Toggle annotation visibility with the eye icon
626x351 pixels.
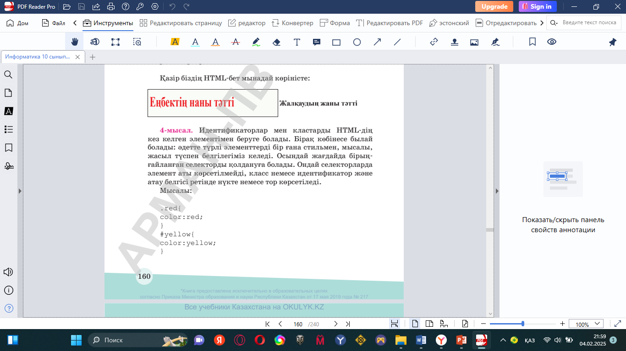click(x=552, y=42)
